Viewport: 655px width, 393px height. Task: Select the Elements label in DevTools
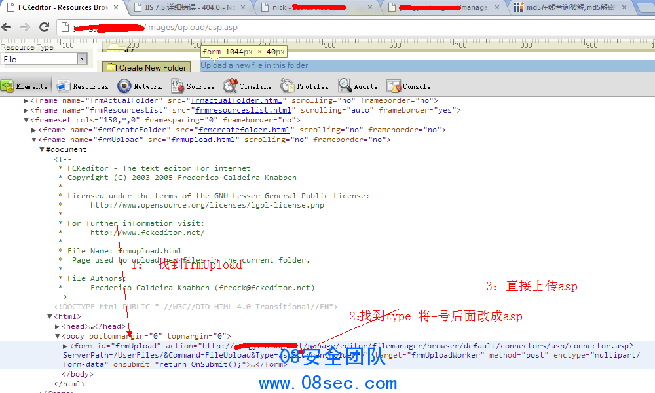click(x=31, y=86)
